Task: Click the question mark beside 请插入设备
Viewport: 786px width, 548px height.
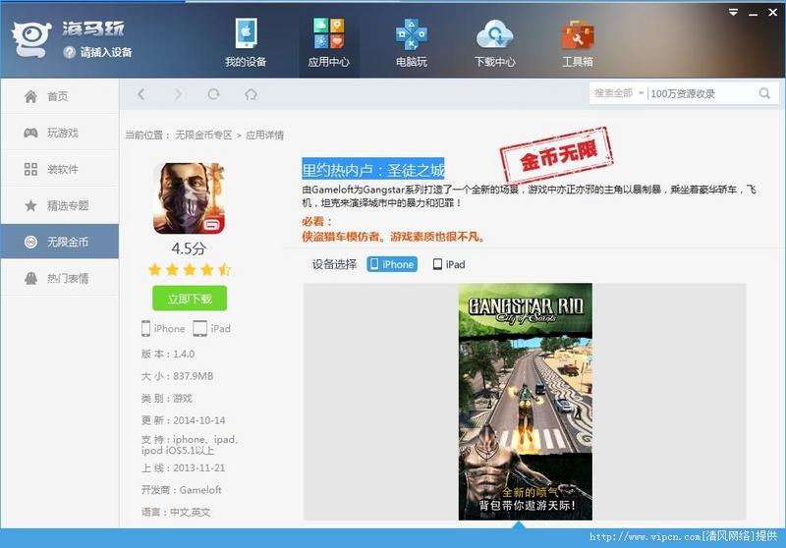Action: pyautogui.click(x=69, y=52)
